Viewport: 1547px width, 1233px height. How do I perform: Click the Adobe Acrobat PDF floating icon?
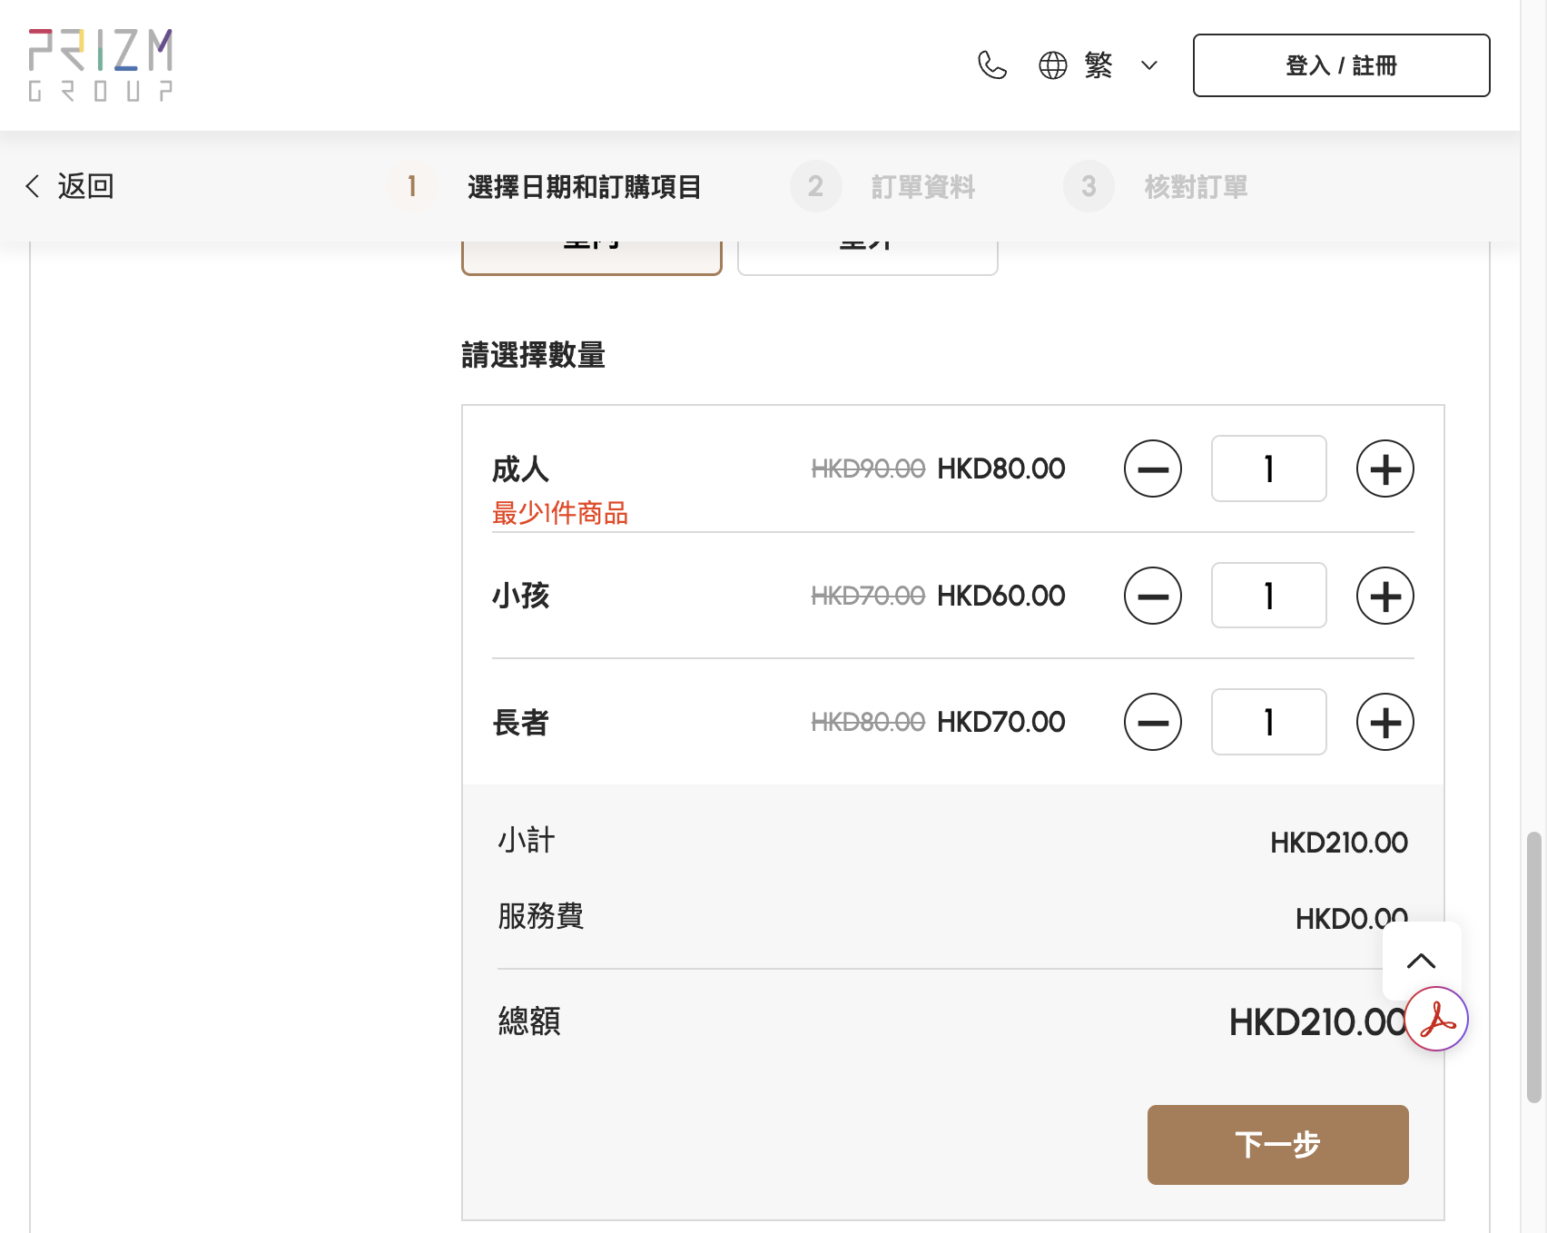(x=1436, y=1019)
